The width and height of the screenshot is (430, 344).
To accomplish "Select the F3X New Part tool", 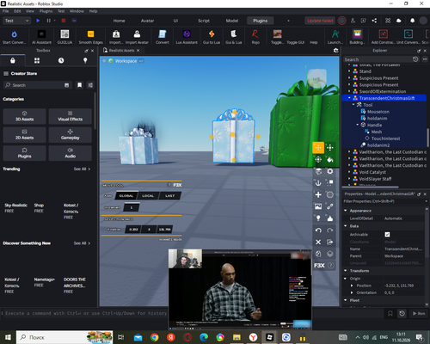I will 318,194.
